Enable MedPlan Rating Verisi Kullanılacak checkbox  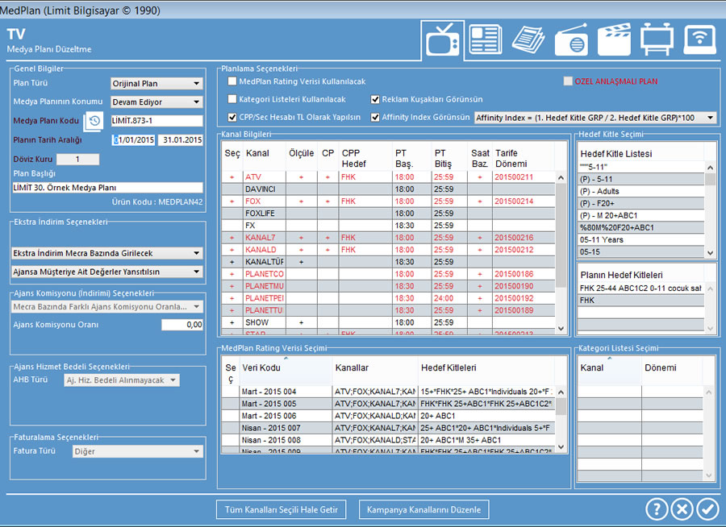(232, 81)
